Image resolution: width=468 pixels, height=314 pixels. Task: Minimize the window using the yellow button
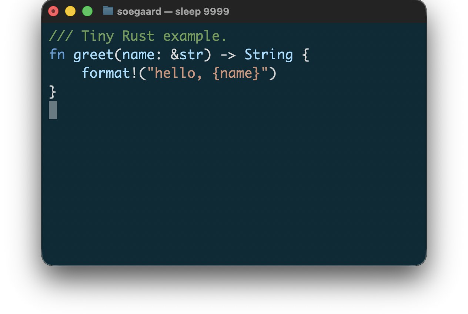[70, 11]
